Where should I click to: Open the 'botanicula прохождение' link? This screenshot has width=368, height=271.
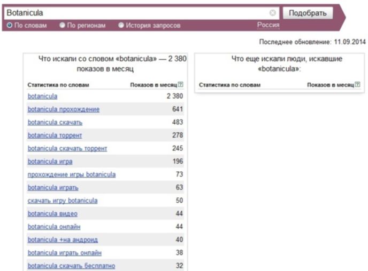click(x=63, y=109)
